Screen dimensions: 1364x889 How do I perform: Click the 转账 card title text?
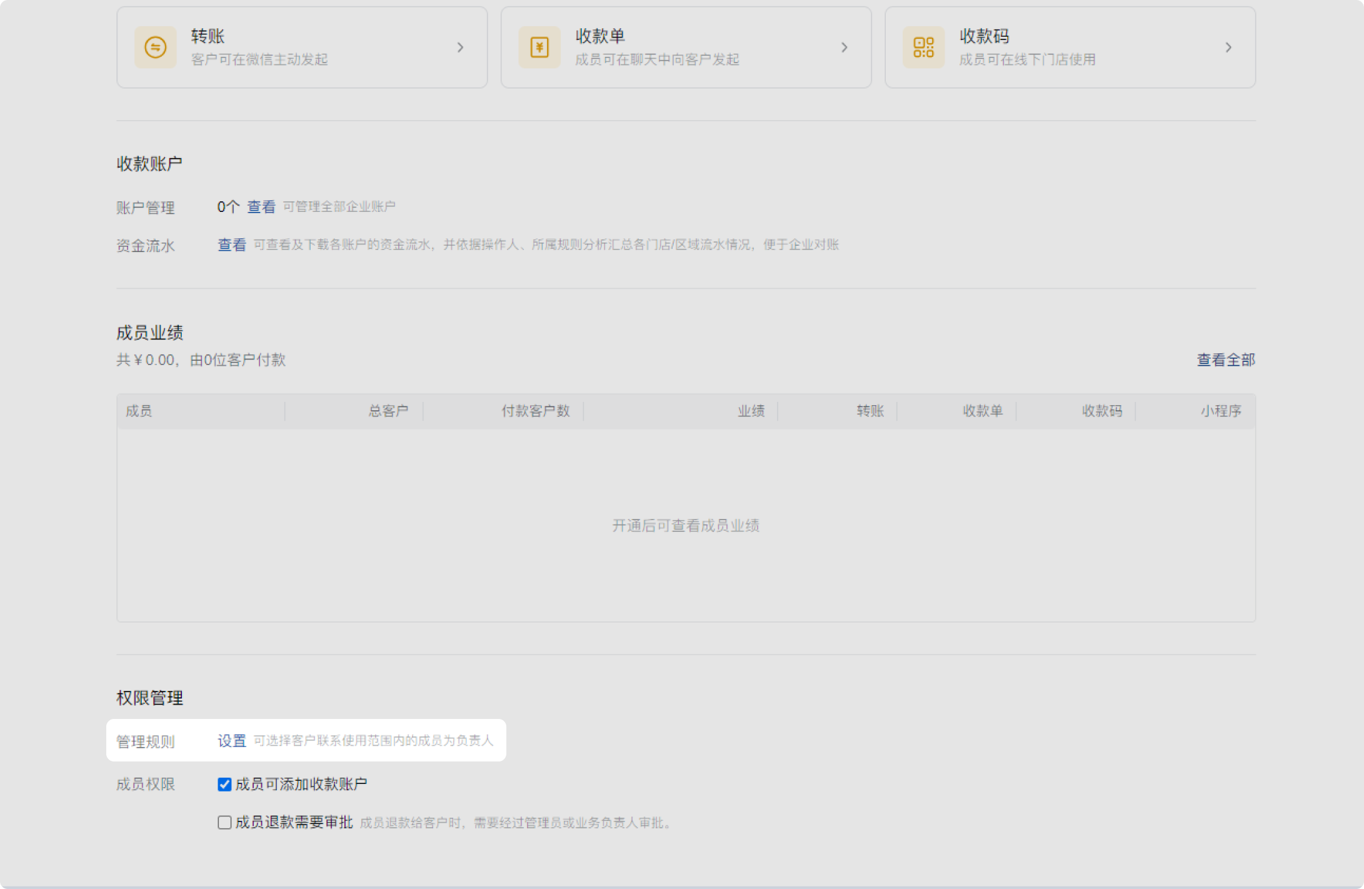208,36
